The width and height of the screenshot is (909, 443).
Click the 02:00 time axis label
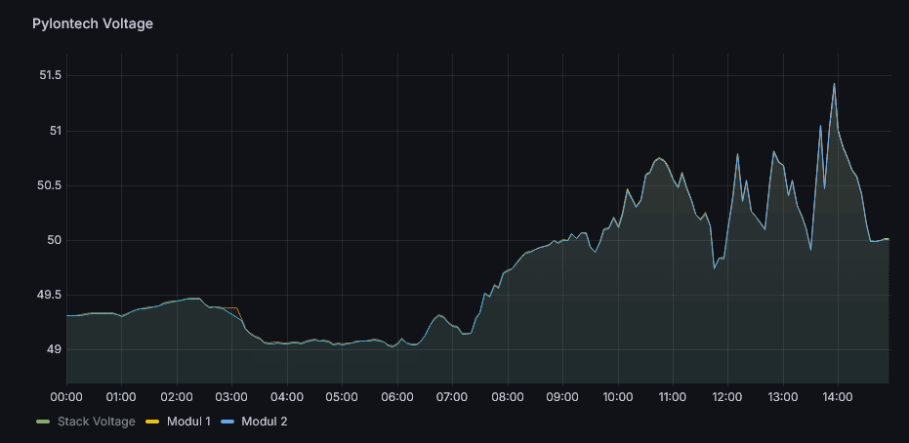click(x=177, y=397)
